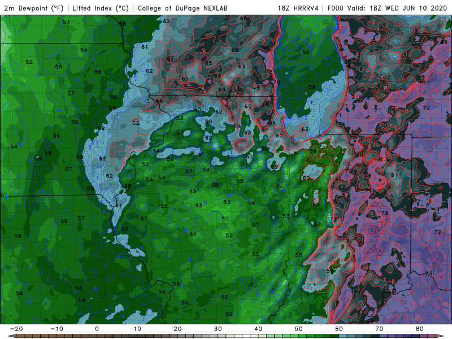Click the 30 label on the color scale
The width and height of the screenshot is (452, 339).
pyautogui.click(x=218, y=329)
